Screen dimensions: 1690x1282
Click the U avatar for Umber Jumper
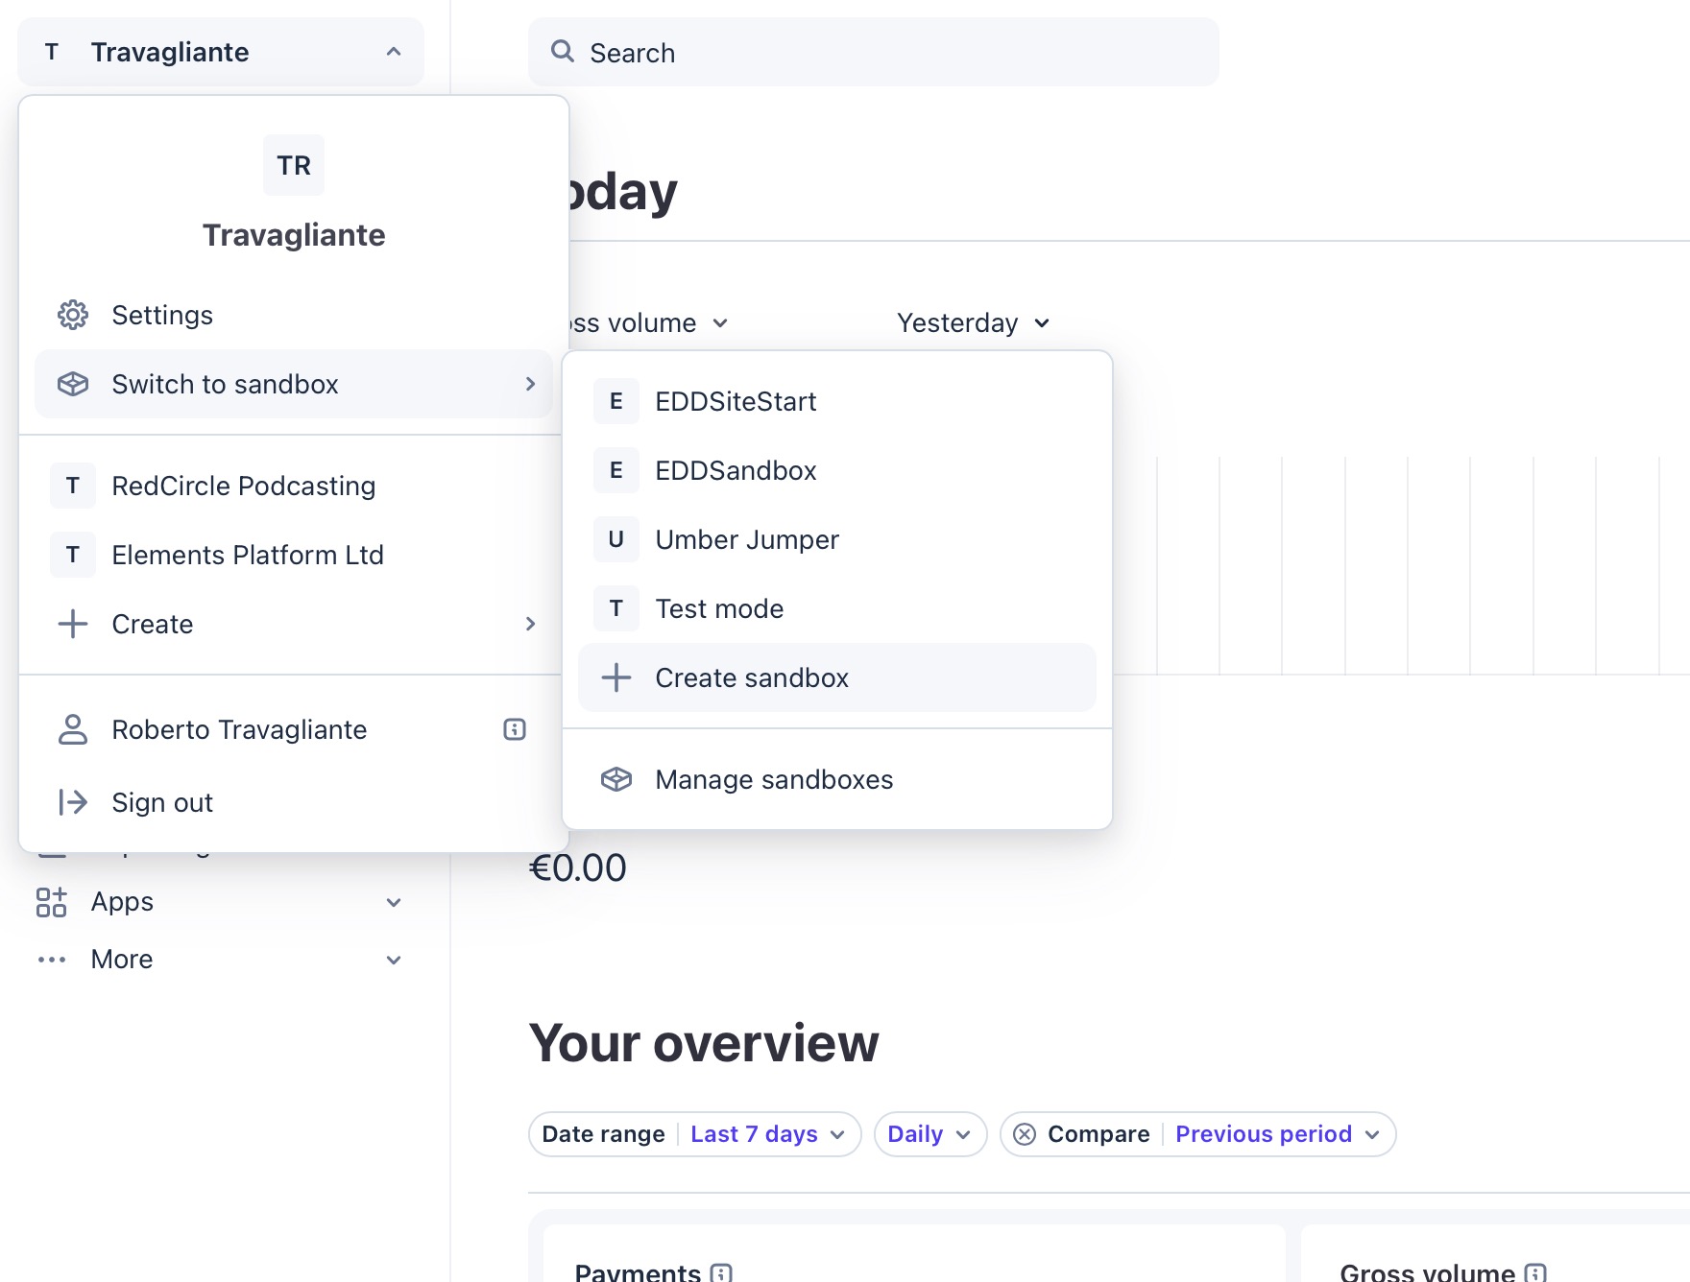(616, 539)
